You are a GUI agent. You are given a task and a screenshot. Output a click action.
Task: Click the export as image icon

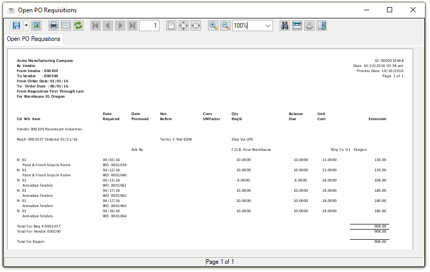pyautogui.click(x=36, y=26)
